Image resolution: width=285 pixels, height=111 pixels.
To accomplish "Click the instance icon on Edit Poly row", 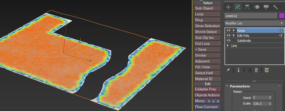I will point(281,36).
